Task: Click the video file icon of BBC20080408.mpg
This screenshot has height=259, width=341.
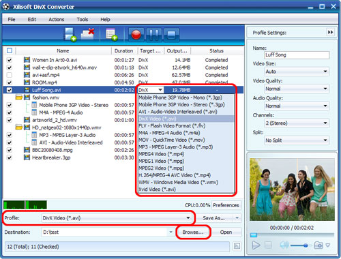Action: pyautogui.click(x=27, y=150)
